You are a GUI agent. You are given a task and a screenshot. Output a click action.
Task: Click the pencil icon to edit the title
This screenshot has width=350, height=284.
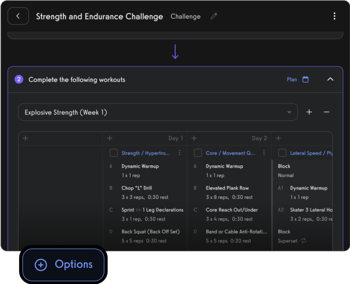click(213, 16)
